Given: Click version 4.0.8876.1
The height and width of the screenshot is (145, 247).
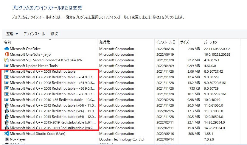Looking at the screenshot, I should (212, 60).
